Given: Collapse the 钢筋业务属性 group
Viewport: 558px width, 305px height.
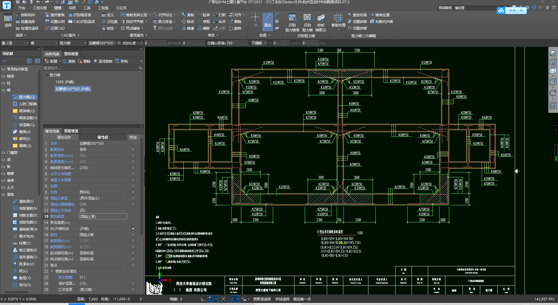Looking at the screenshot, I should [52, 271].
